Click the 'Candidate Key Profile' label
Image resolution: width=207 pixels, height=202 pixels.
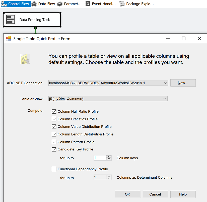[76, 149]
